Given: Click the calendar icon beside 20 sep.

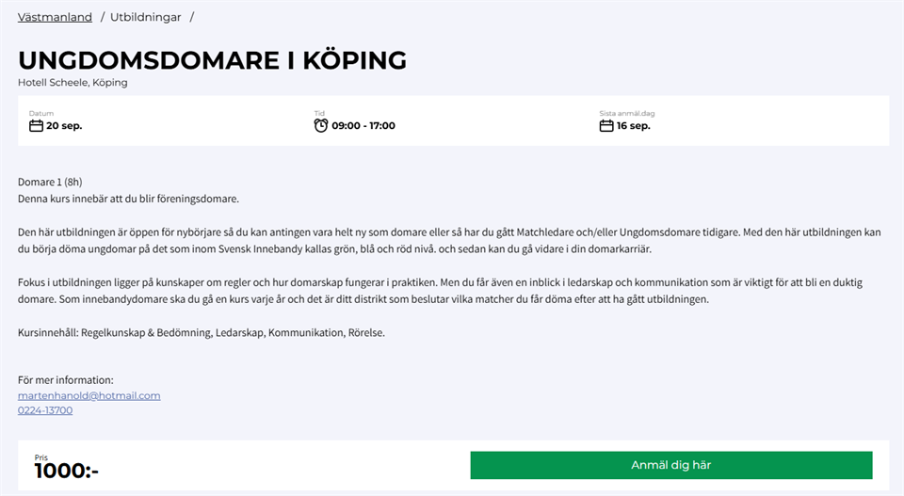Looking at the screenshot, I should coord(37,125).
